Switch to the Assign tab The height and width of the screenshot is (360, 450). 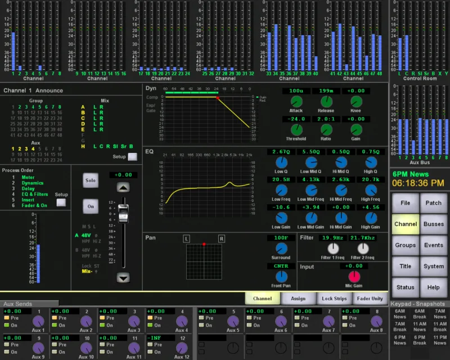[x=299, y=299]
